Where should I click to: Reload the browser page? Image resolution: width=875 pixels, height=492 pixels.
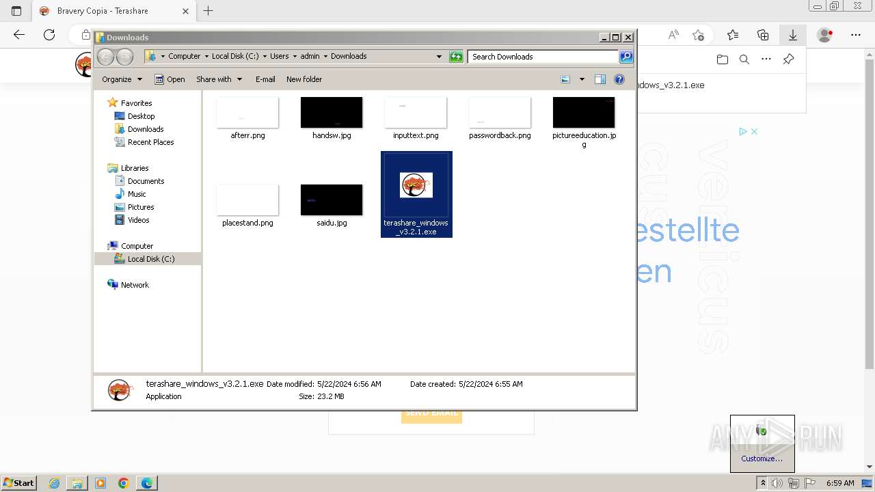point(49,35)
